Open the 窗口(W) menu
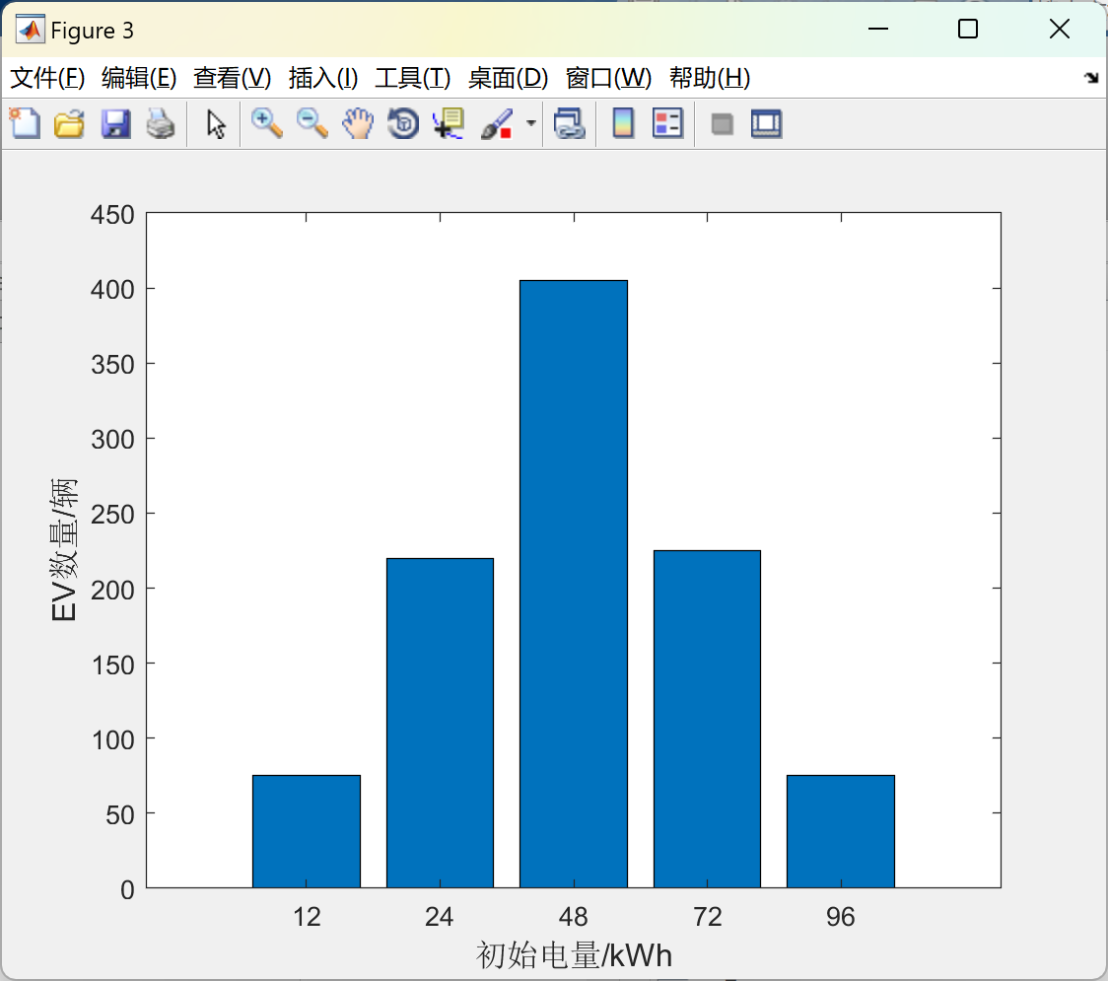 (x=608, y=78)
